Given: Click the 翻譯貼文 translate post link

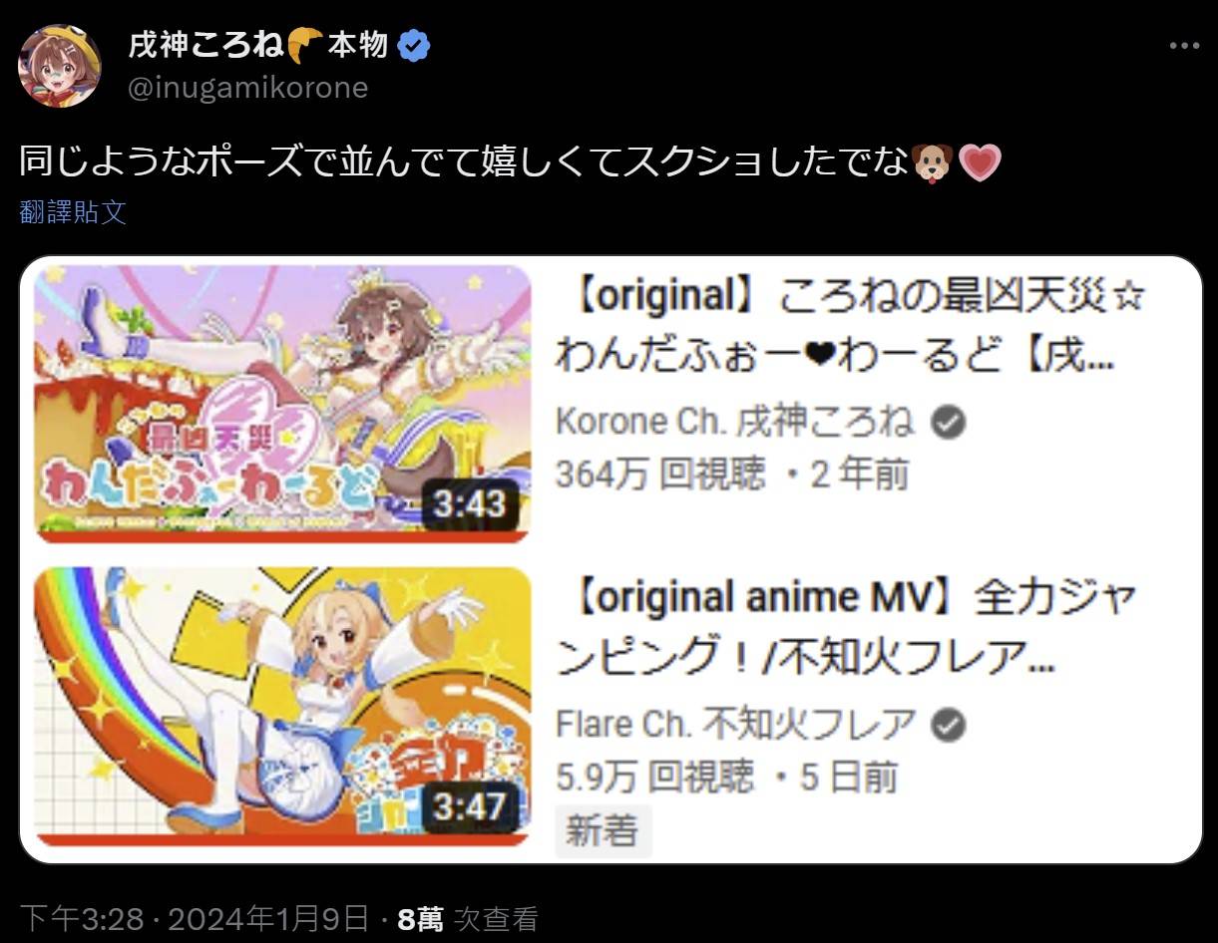Looking at the screenshot, I should 73,211.
